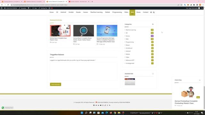Click the Categories widget header icon
Viewport: 205px width, 115px height.
tap(153, 24)
